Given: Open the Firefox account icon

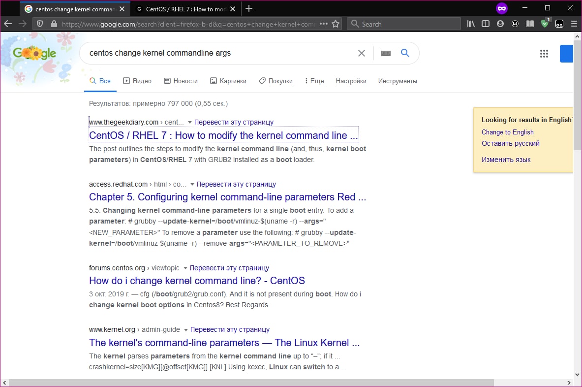Looking at the screenshot, I should (x=500, y=24).
